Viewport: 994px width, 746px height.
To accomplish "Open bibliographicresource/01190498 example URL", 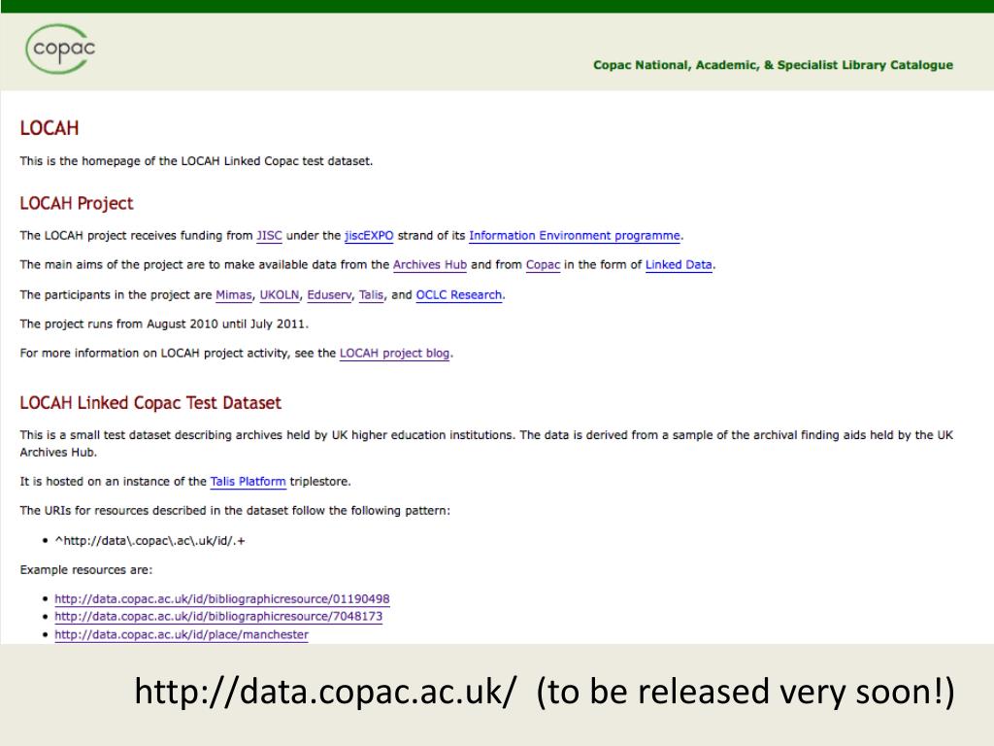I will [x=222, y=598].
